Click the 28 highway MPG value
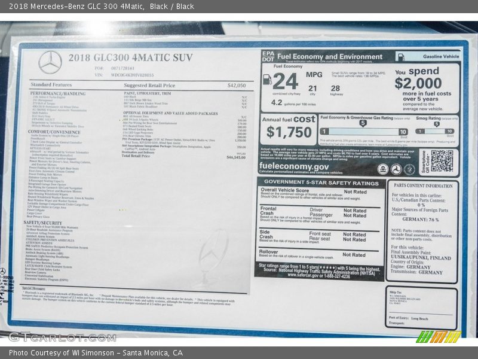Screen dimensions: 478x359 coord(335,88)
